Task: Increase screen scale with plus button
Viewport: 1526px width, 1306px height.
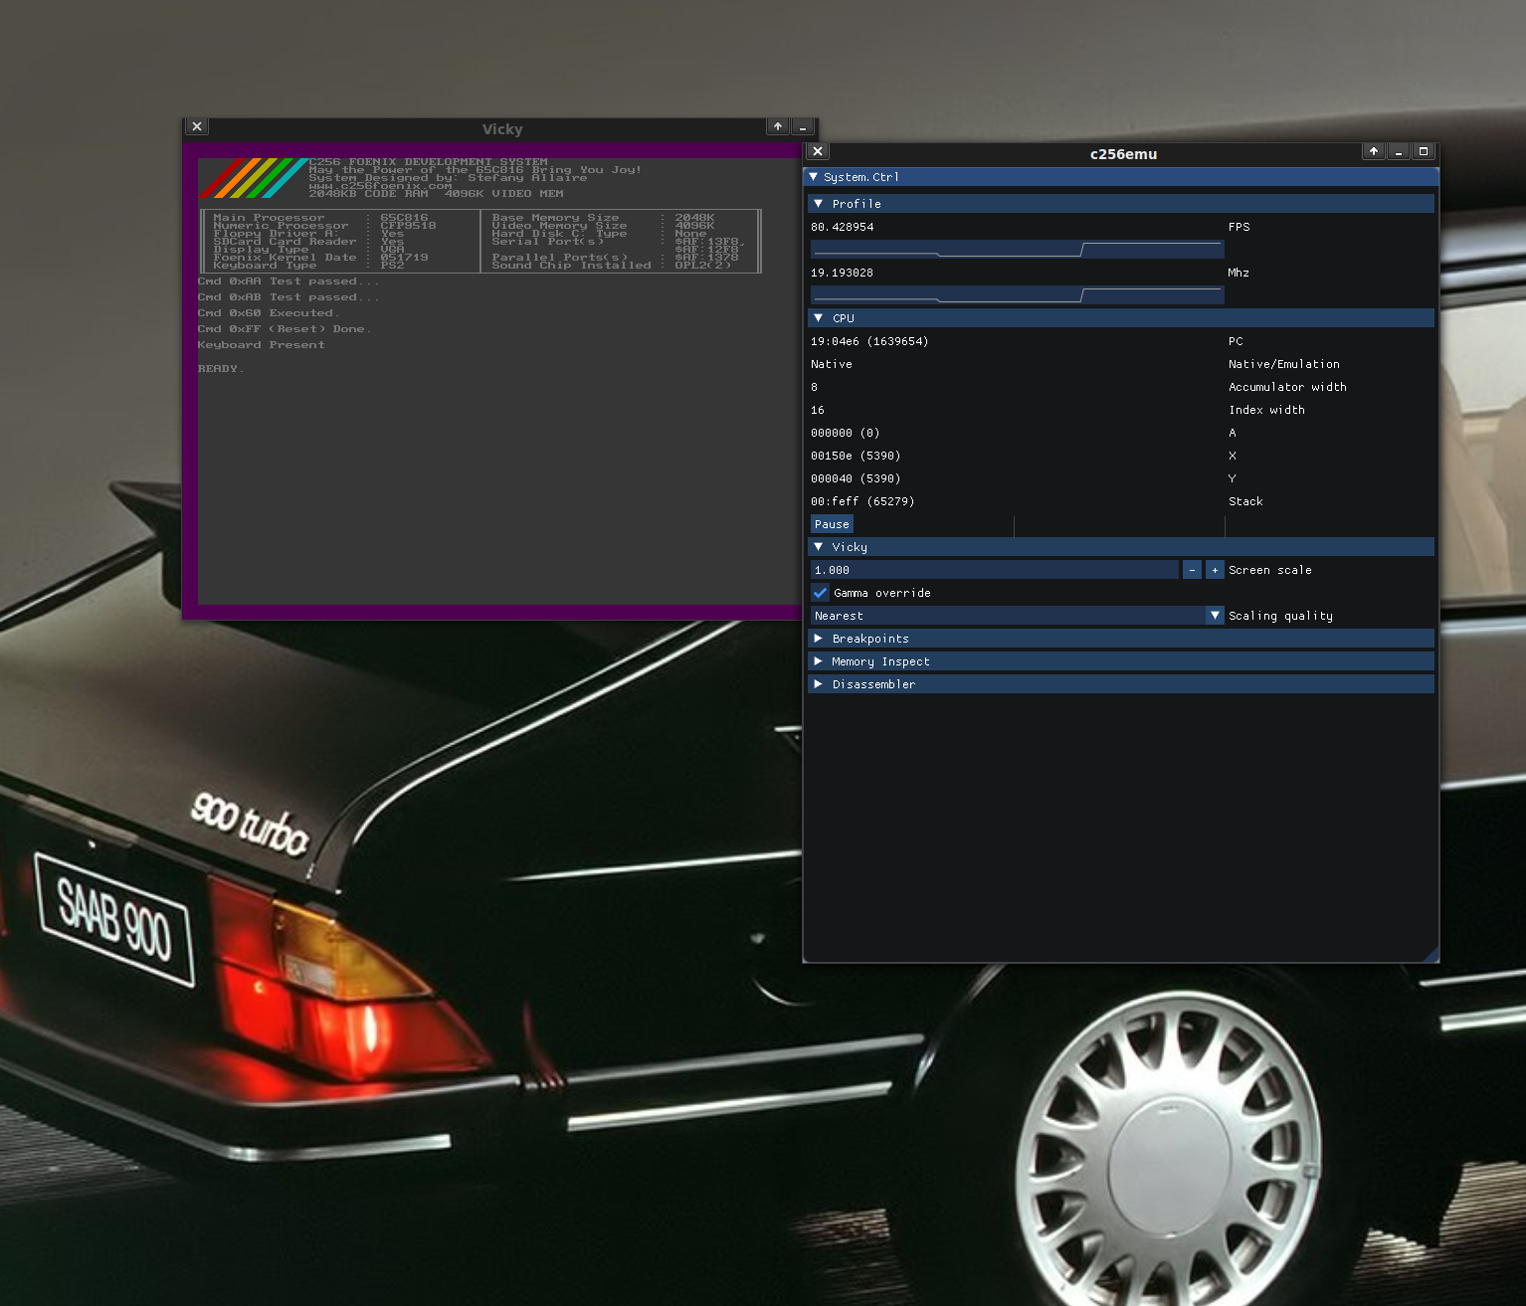Action: (1215, 570)
